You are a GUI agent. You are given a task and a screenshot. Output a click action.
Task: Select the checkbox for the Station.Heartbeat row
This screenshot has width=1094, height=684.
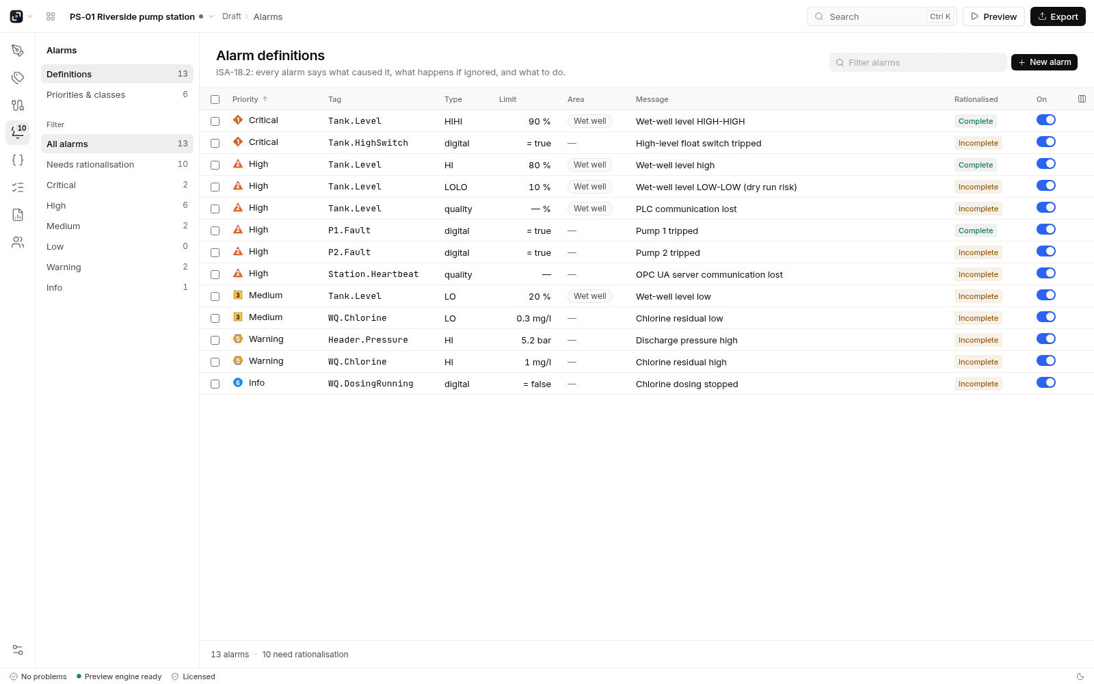(x=215, y=274)
